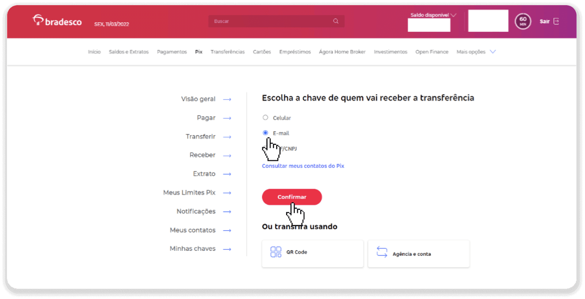Click the arrow next to Minhas chaves
The height and width of the screenshot is (299, 585).
coord(227,249)
